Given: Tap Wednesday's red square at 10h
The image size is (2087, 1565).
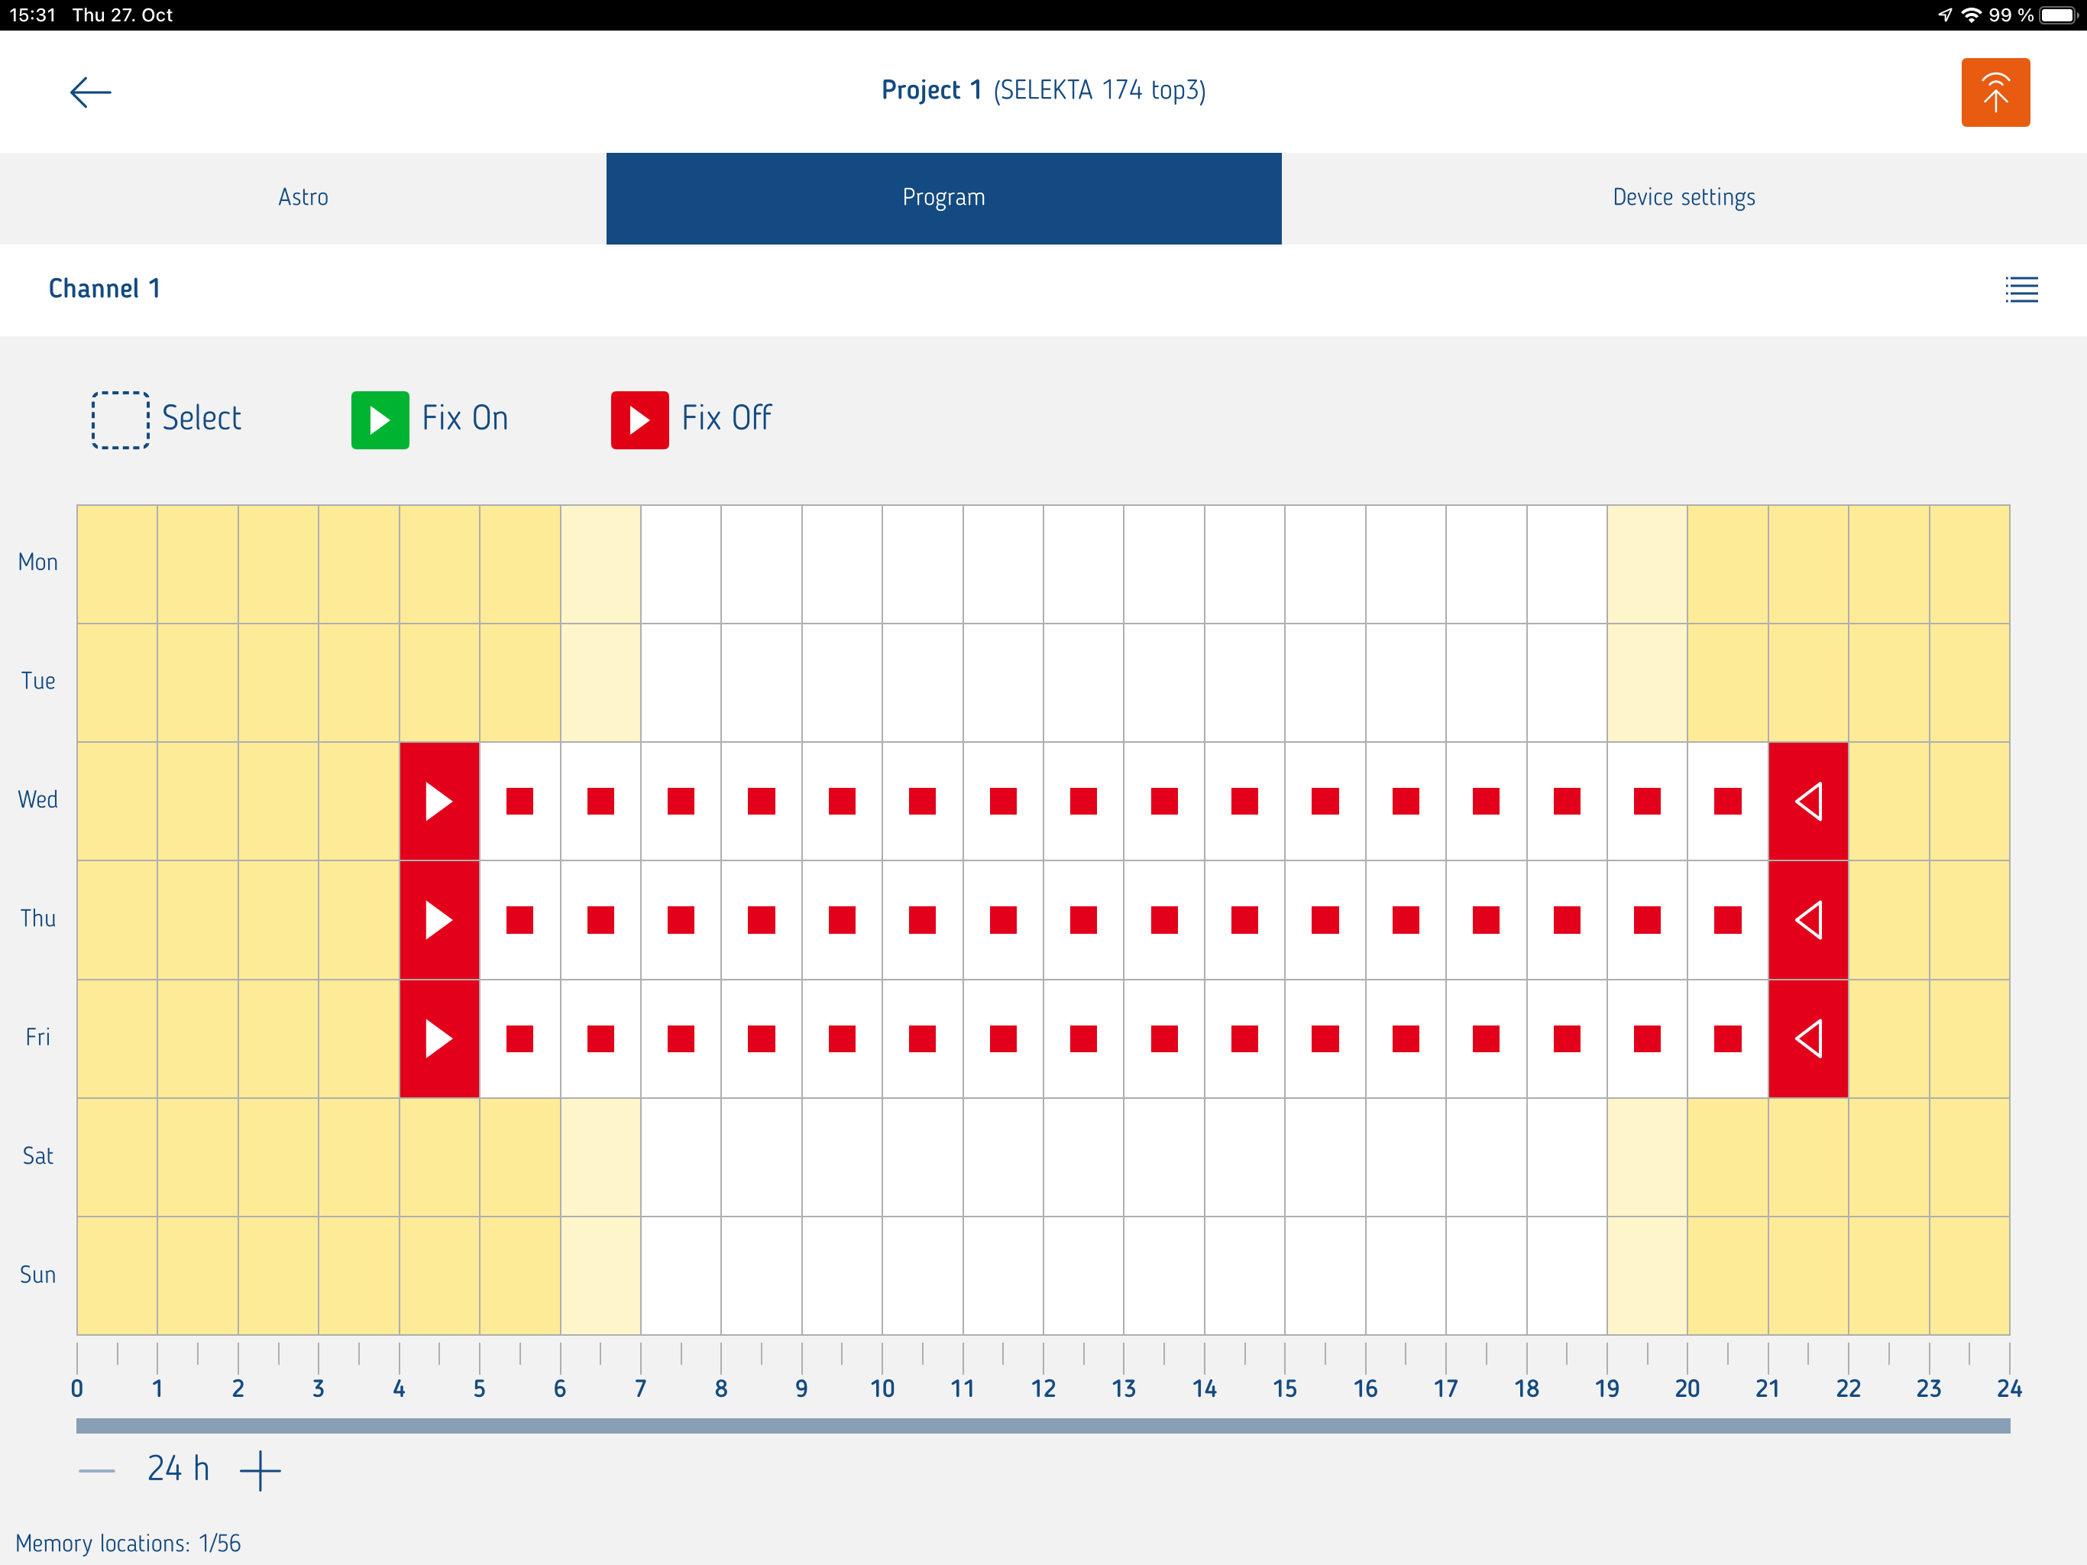Looking at the screenshot, I should (922, 800).
